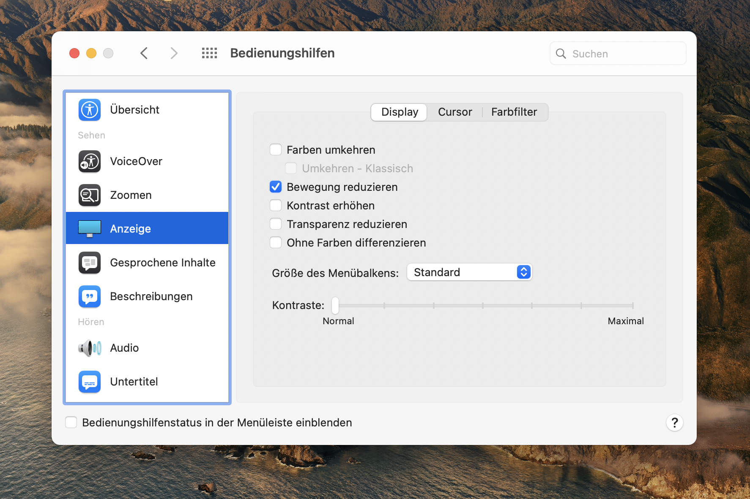
Task: Open the Audio speaker icon
Action: pyautogui.click(x=89, y=348)
